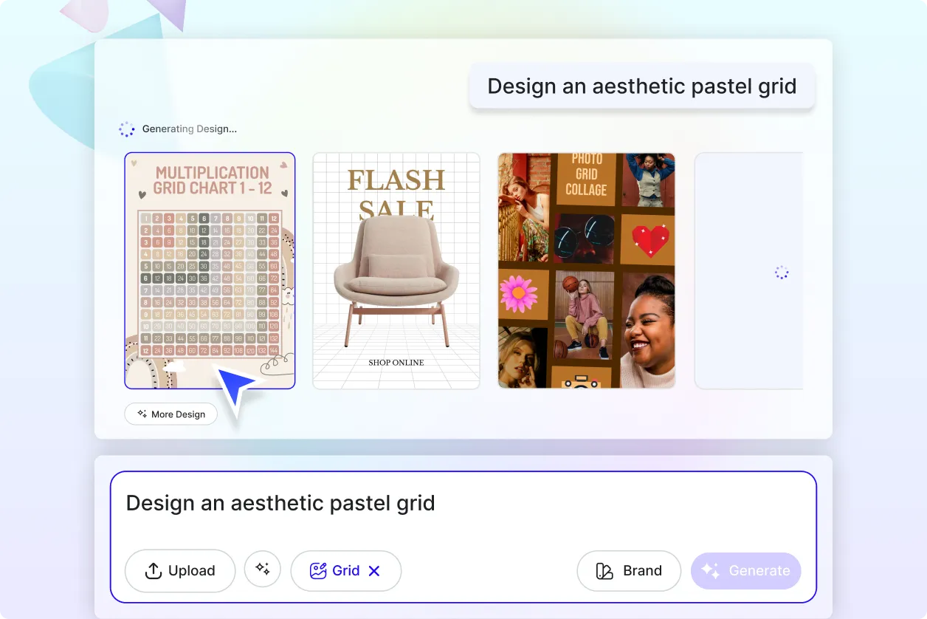The width and height of the screenshot is (927, 619).
Task: Click the Upload button
Action: 180,571
